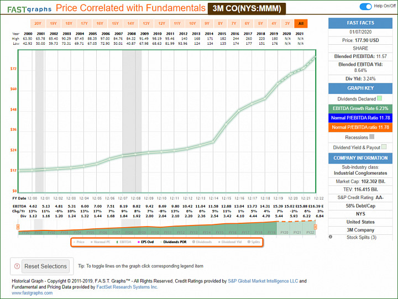Select the 12Y time range tab
Screen dimensions: 398x299
161,24
